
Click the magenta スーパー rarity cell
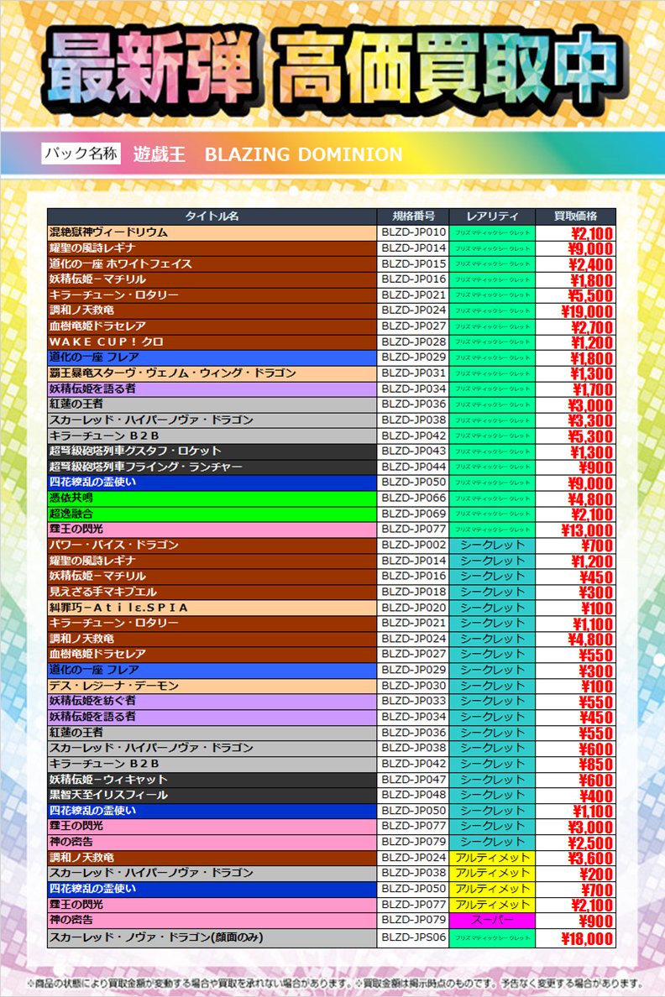[x=492, y=920]
